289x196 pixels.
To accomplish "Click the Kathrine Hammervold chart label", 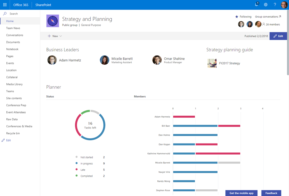I will pos(159,153).
